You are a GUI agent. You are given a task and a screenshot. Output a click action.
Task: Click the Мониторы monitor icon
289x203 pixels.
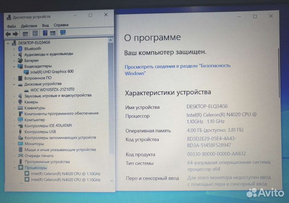pyautogui.click(x=20, y=144)
